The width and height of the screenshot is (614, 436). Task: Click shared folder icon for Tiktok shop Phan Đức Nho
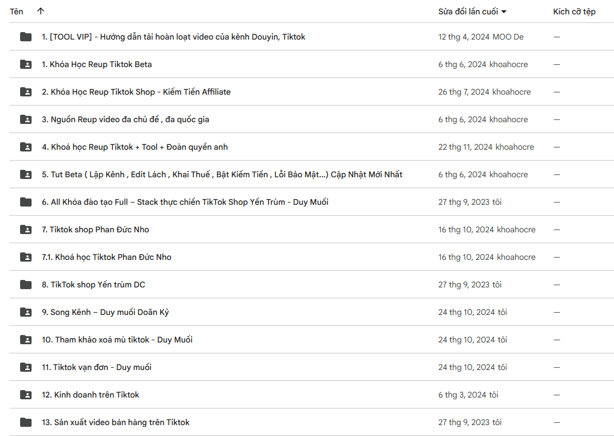26,229
